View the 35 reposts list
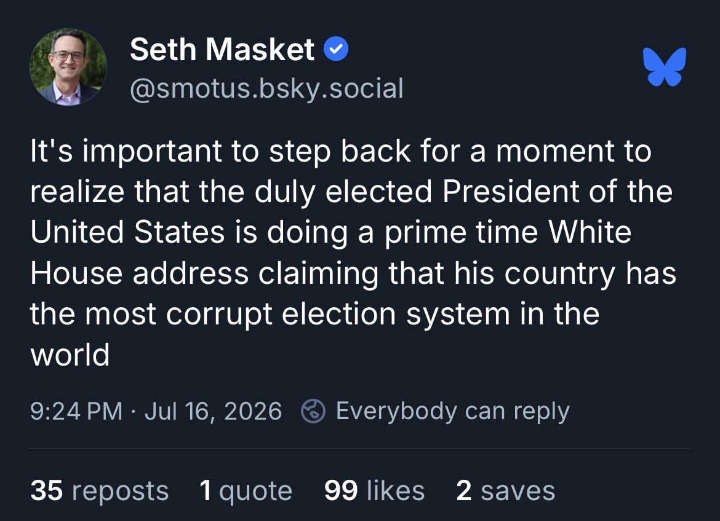This screenshot has width=720, height=521. [x=100, y=490]
